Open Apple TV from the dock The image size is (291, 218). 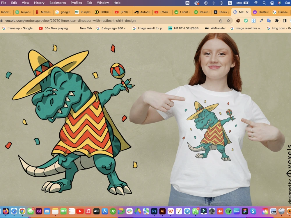tap(97, 211)
